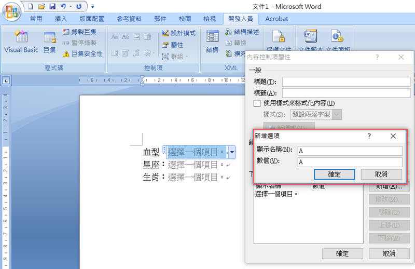Click the 數值 input field

coord(350,162)
